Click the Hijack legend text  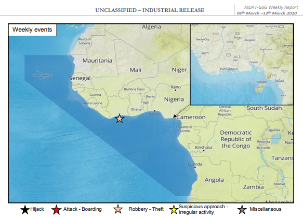pyautogui.click(x=37, y=209)
